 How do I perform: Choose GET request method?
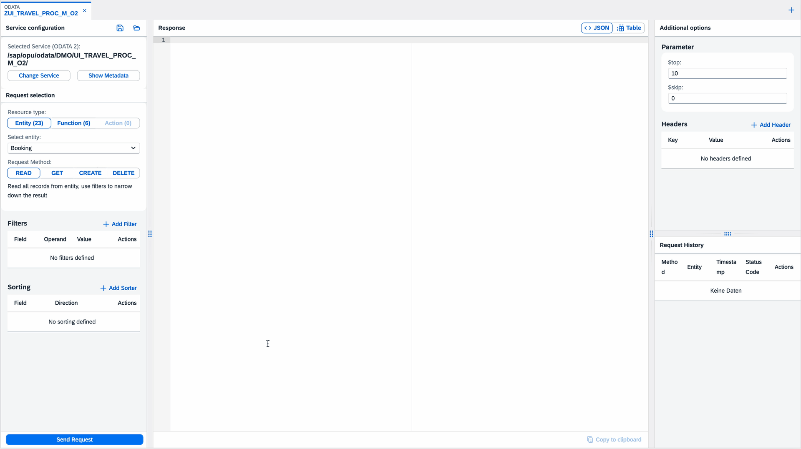pos(57,173)
